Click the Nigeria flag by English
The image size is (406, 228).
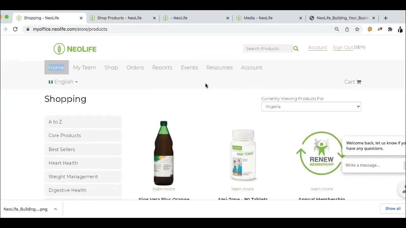click(x=50, y=82)
